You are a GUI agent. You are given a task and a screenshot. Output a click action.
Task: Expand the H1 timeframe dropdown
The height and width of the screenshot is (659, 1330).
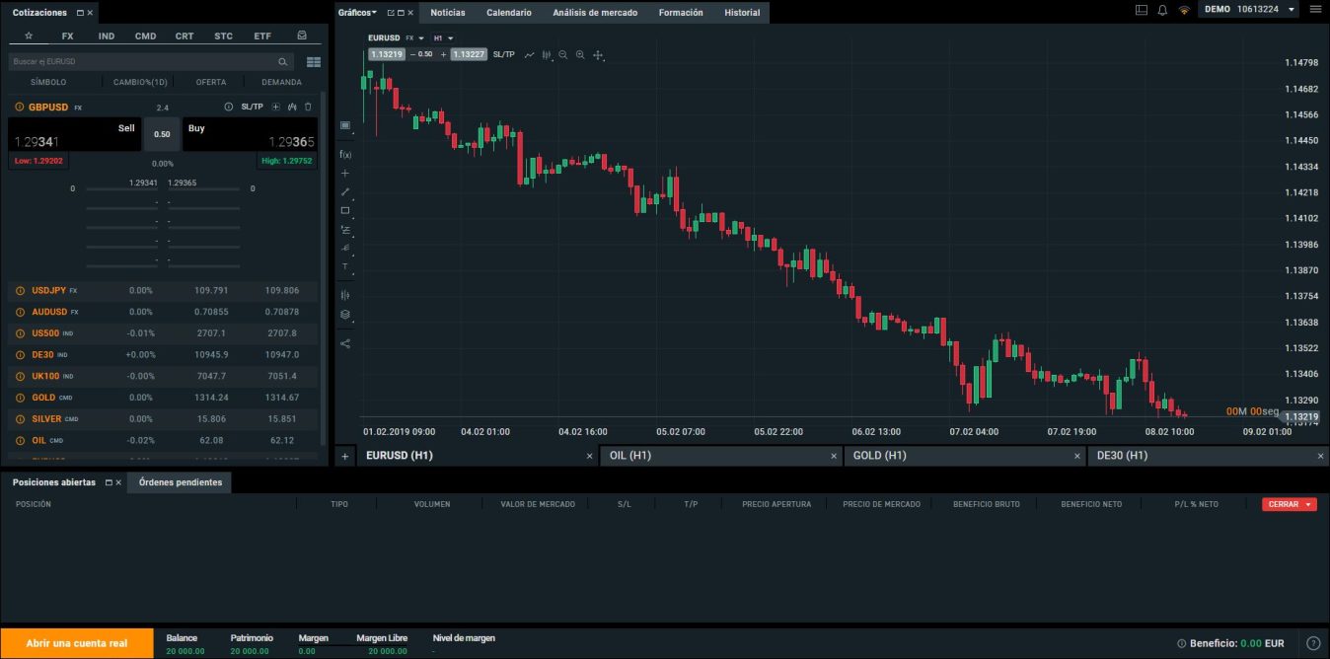442,38
